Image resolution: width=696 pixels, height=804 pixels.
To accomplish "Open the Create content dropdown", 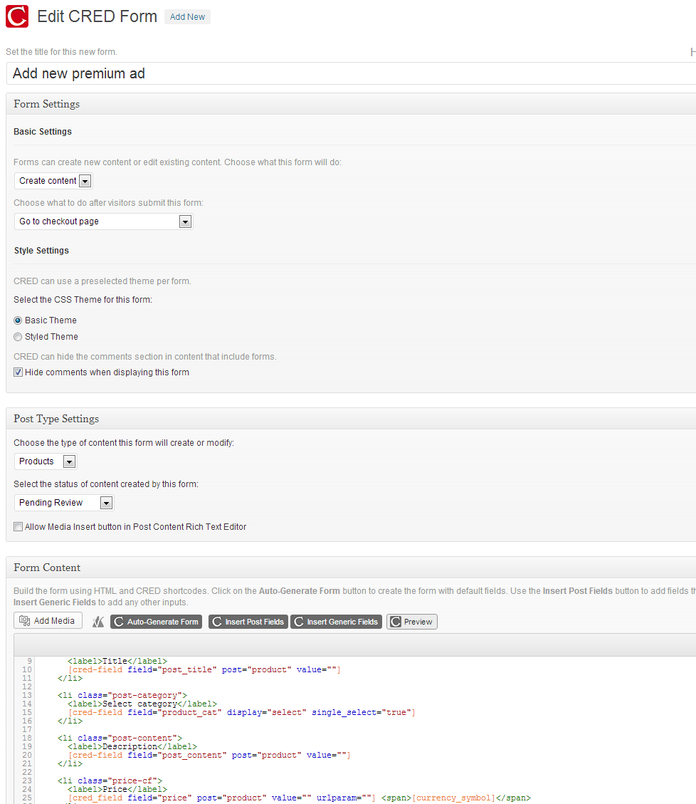I will [x=53, y=180].
